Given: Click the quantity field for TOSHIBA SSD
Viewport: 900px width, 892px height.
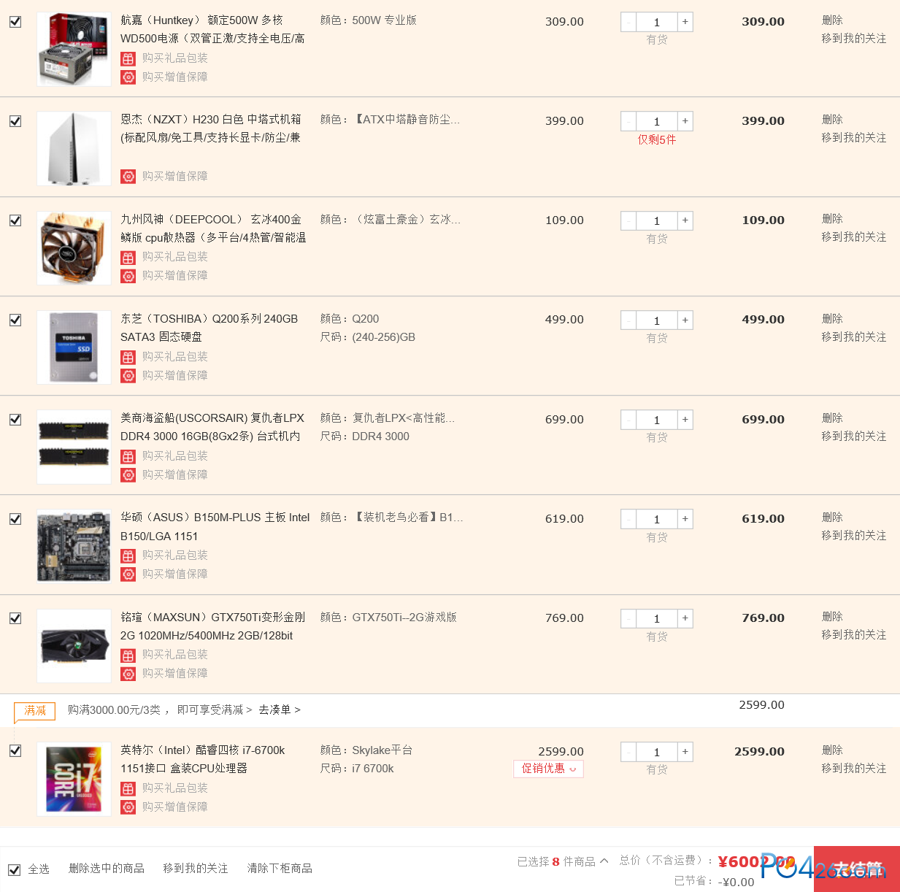Looking at the screenshot, I should coord(656,320).
